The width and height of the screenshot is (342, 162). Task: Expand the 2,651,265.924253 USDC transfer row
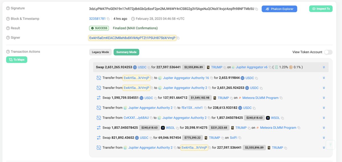point(324,88)
